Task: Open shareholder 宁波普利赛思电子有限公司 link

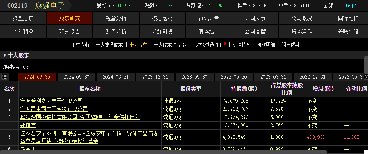Action: point(51,101)
